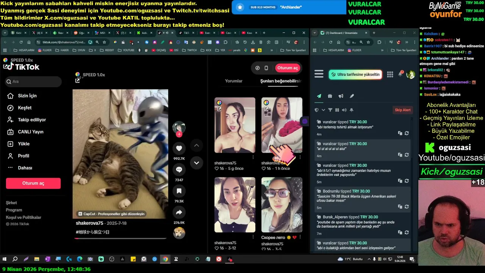This screenshot has width=485, height=273.
Task: Copy Burak_Alperen's tip message
Action: [400, 232]
